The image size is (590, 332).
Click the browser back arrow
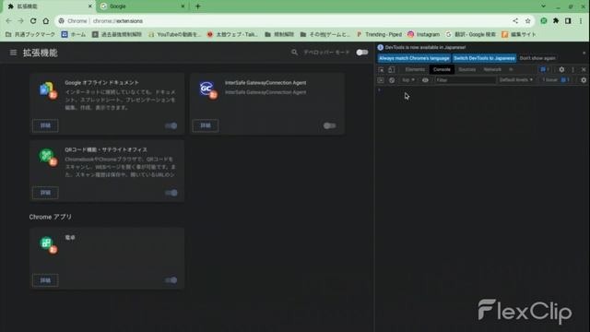click(8, 21)
